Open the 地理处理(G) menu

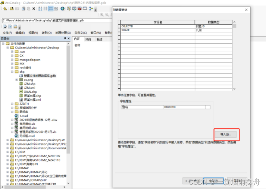(x=63, y=33)
